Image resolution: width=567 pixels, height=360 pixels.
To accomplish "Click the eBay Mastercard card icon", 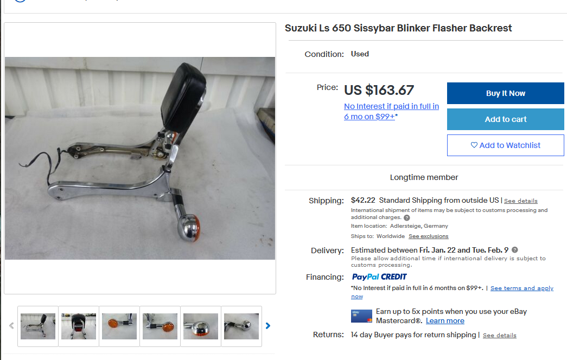I will pos(361,316).
